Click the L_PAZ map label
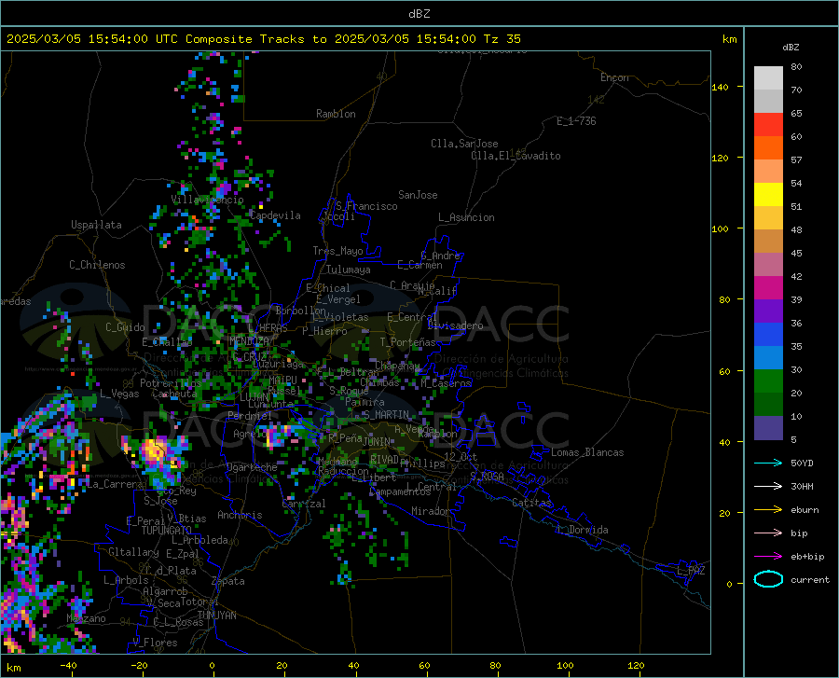The image size is (839, 678). pos(691,571)
